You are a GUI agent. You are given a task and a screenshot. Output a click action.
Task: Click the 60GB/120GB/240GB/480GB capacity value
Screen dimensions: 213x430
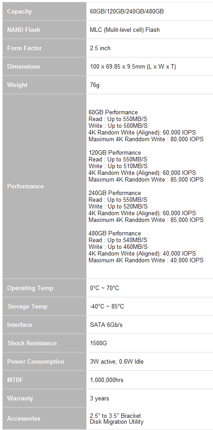(x=127, y=12)
